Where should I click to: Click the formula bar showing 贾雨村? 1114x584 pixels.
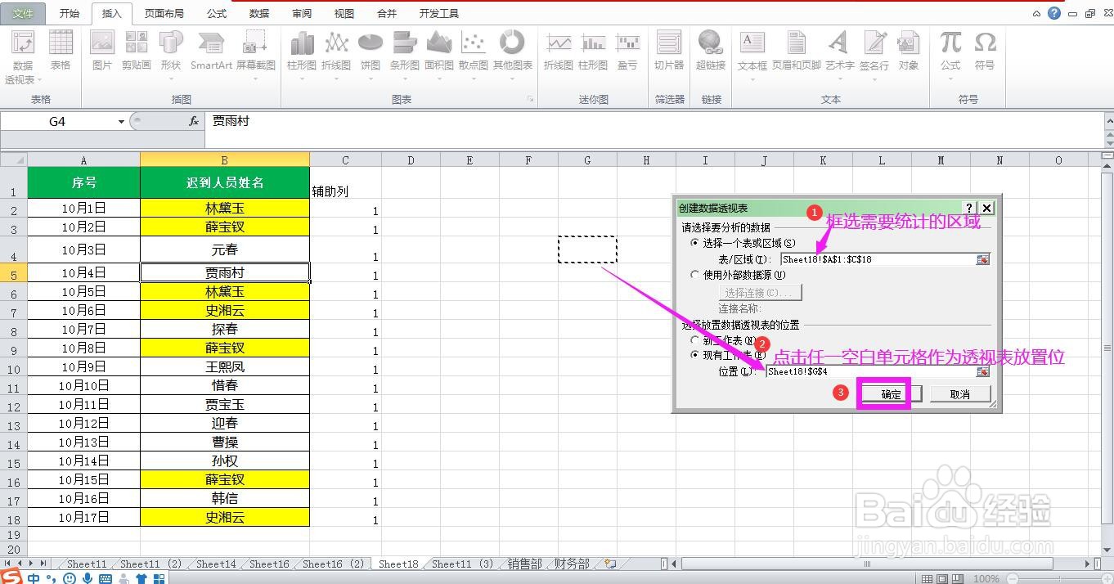click(654, 121)
